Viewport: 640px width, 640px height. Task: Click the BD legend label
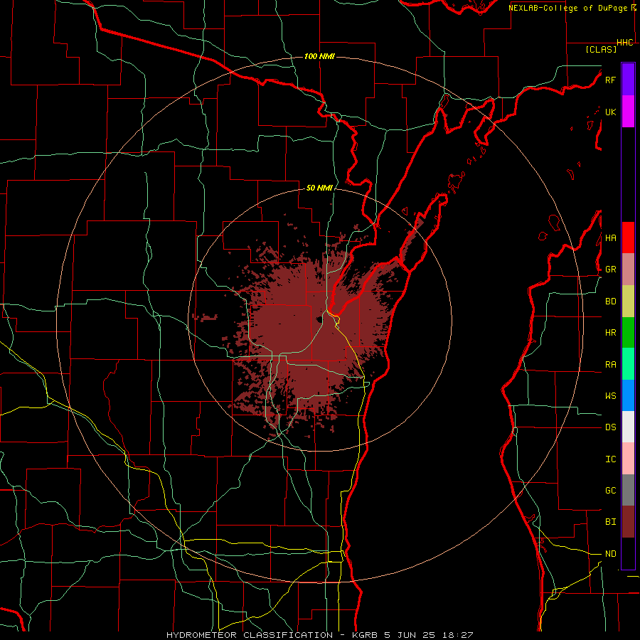(x=610, y=302)
